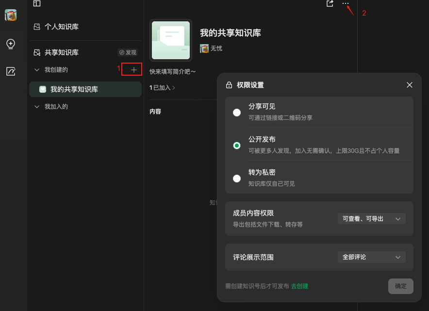Select the 转为私密 radio button
Image resolution: width=429 pixels, height=311 pixels.
tap(237, 178)
